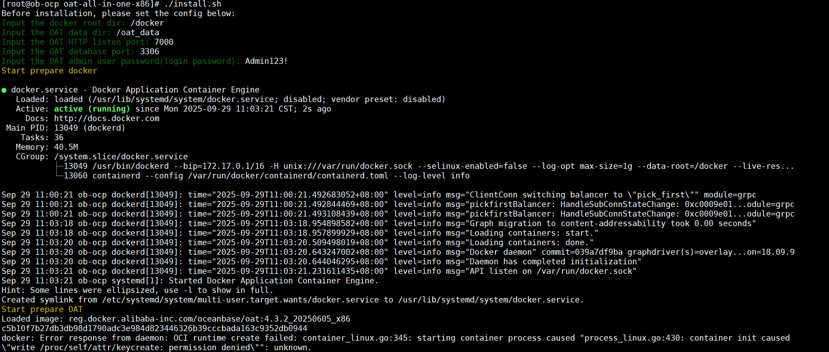Click the 13060 containerd process tree entry
This screenshot has width=829, height=352.
pyautogui.click(x=266, y=176)
